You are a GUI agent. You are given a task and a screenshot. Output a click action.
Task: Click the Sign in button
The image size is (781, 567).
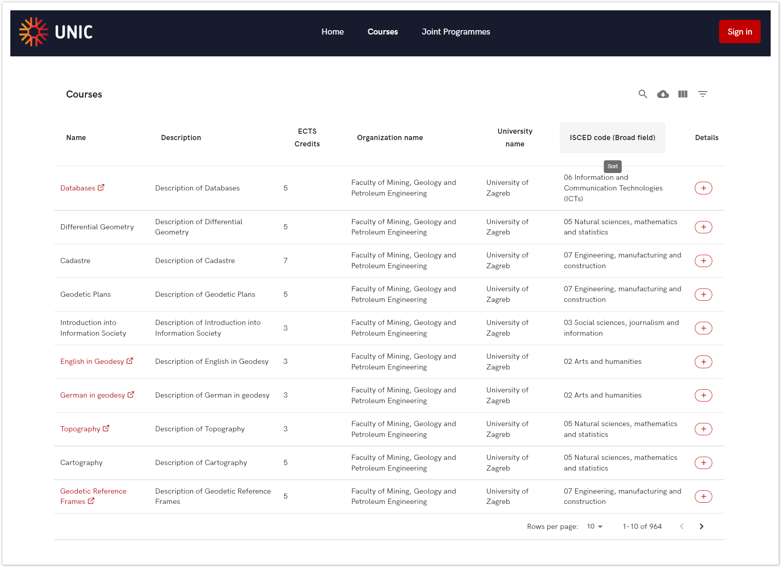[x=739, y=32]
